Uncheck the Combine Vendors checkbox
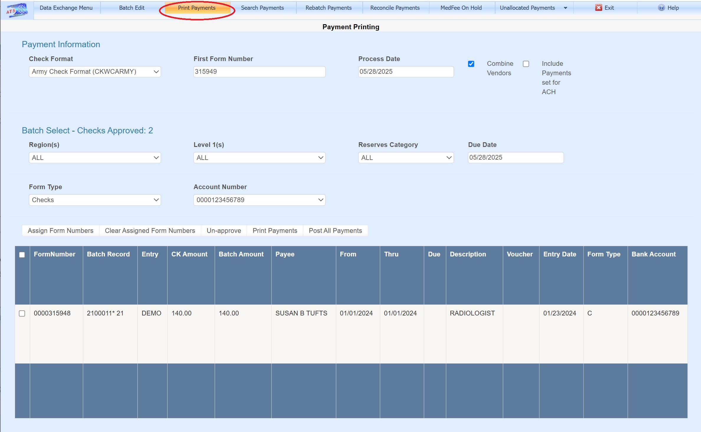Screen dimensions: 701x432 tap(471, 64)
